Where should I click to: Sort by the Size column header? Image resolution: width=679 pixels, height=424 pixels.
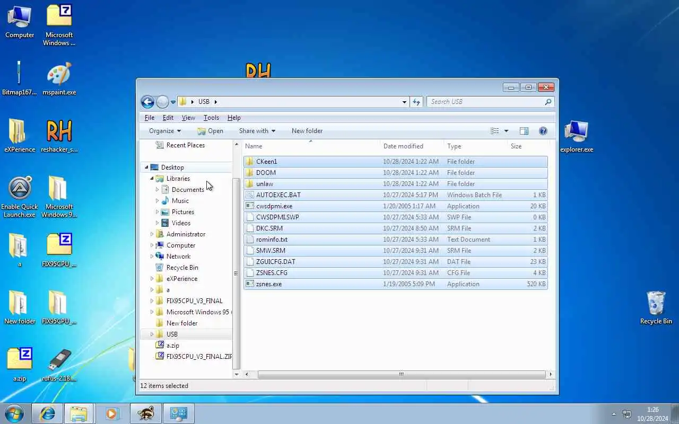coord(528,146)
